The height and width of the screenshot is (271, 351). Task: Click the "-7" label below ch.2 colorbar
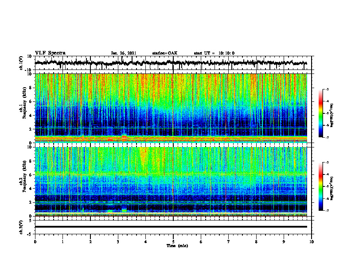tap(327, 210)
